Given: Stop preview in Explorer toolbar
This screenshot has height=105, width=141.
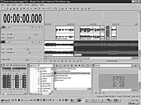Looking at the screenshot, I should pos(80,66).
